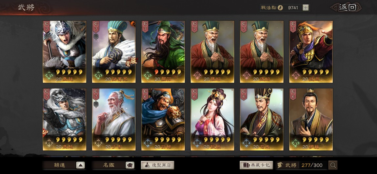377x174 pixels.
Task: Open the magnifier search icon
Action: point(333,165)
